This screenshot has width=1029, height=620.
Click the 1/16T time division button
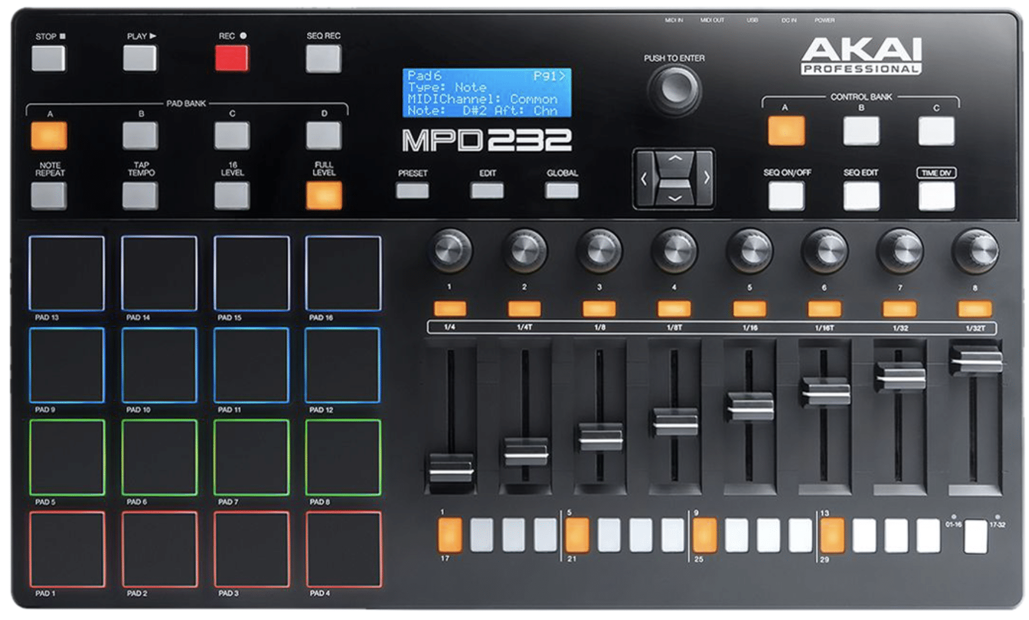click(824, 309)
